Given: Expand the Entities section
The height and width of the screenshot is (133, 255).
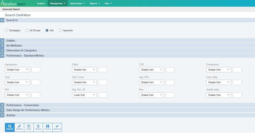Looking at the screenshot, I should pyautogui.click(x=2, y=41).
